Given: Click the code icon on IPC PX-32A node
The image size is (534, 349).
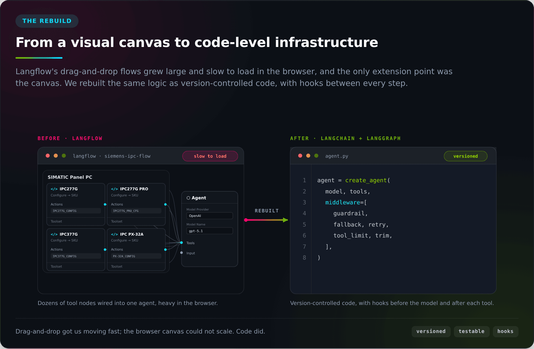Looking at the screenshot, I should [x=114, y=234].
